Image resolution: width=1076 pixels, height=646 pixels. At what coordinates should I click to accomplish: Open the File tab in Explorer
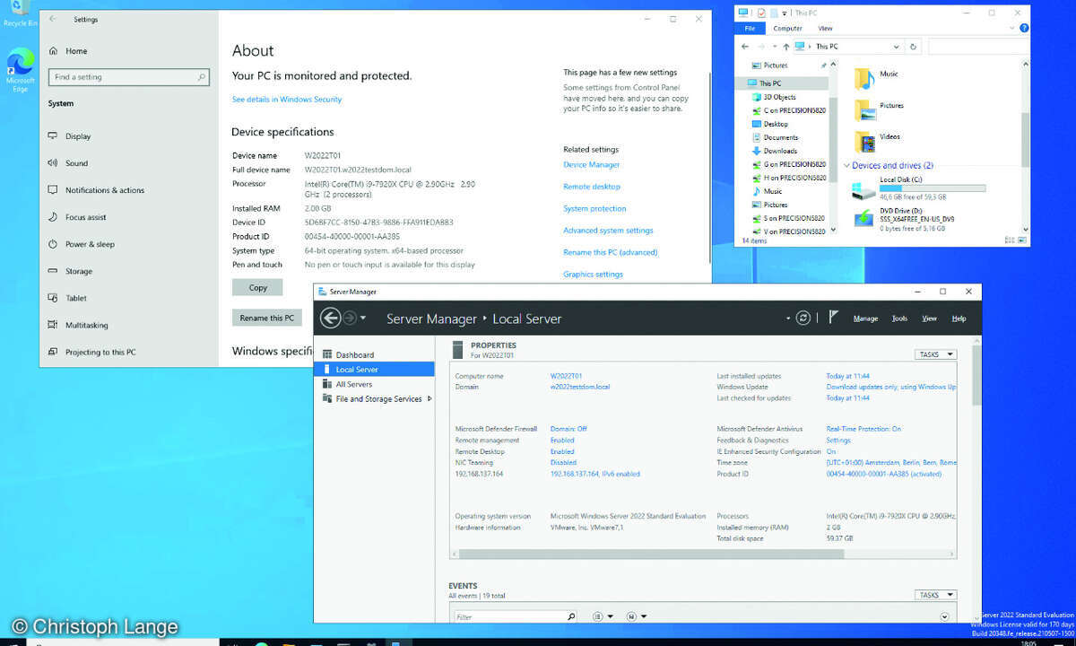point(751,29)
